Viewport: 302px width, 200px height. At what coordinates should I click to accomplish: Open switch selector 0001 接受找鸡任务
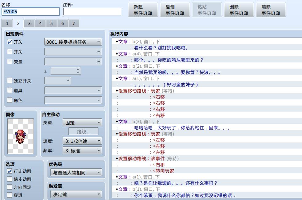point(73,42)
